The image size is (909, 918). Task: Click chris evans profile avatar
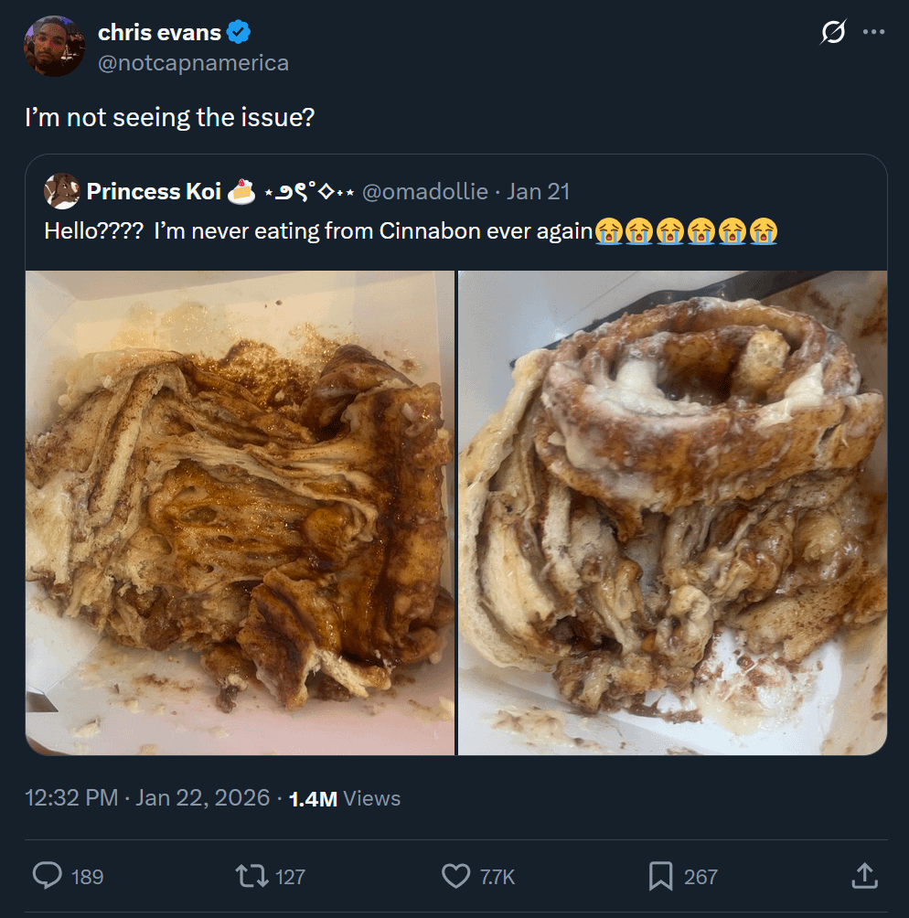point(54,47)
